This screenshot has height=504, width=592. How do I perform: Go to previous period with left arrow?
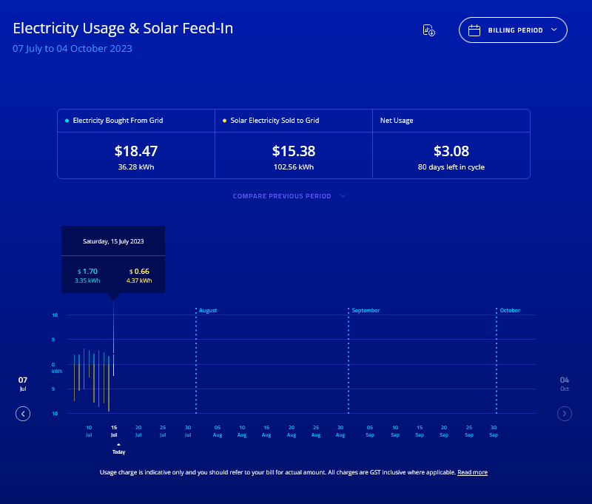pos(23,414)
